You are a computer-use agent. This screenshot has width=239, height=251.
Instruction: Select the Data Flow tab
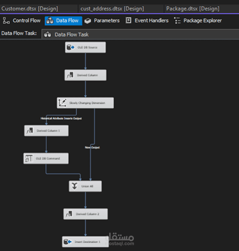click(x=63, y=21)
